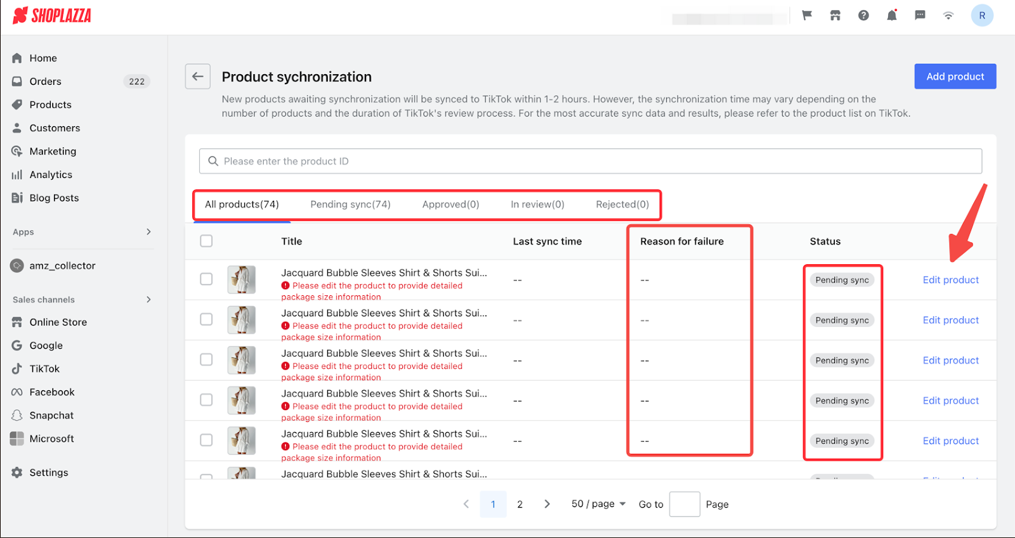The height and width of the screenshot is (538, 1015).
Task: Open the third product thumbnail
Action: (x=242, y=360)
